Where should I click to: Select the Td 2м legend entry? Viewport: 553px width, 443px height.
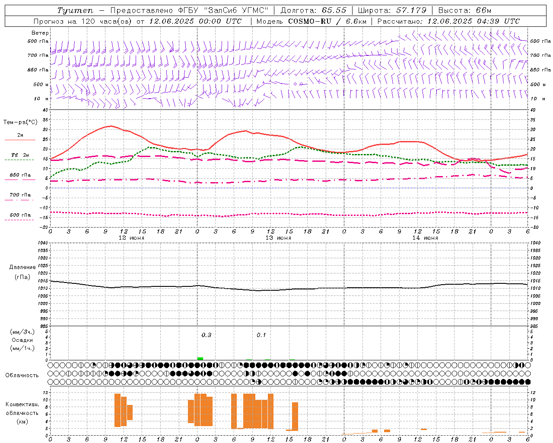click(x=20, y=155)
